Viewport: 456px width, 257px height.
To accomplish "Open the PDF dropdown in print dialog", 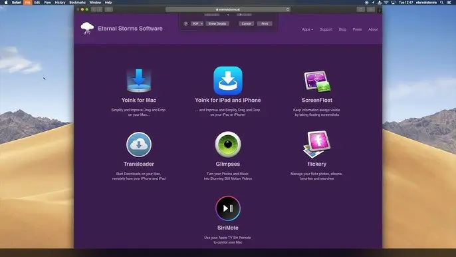I will click(197, 23).
